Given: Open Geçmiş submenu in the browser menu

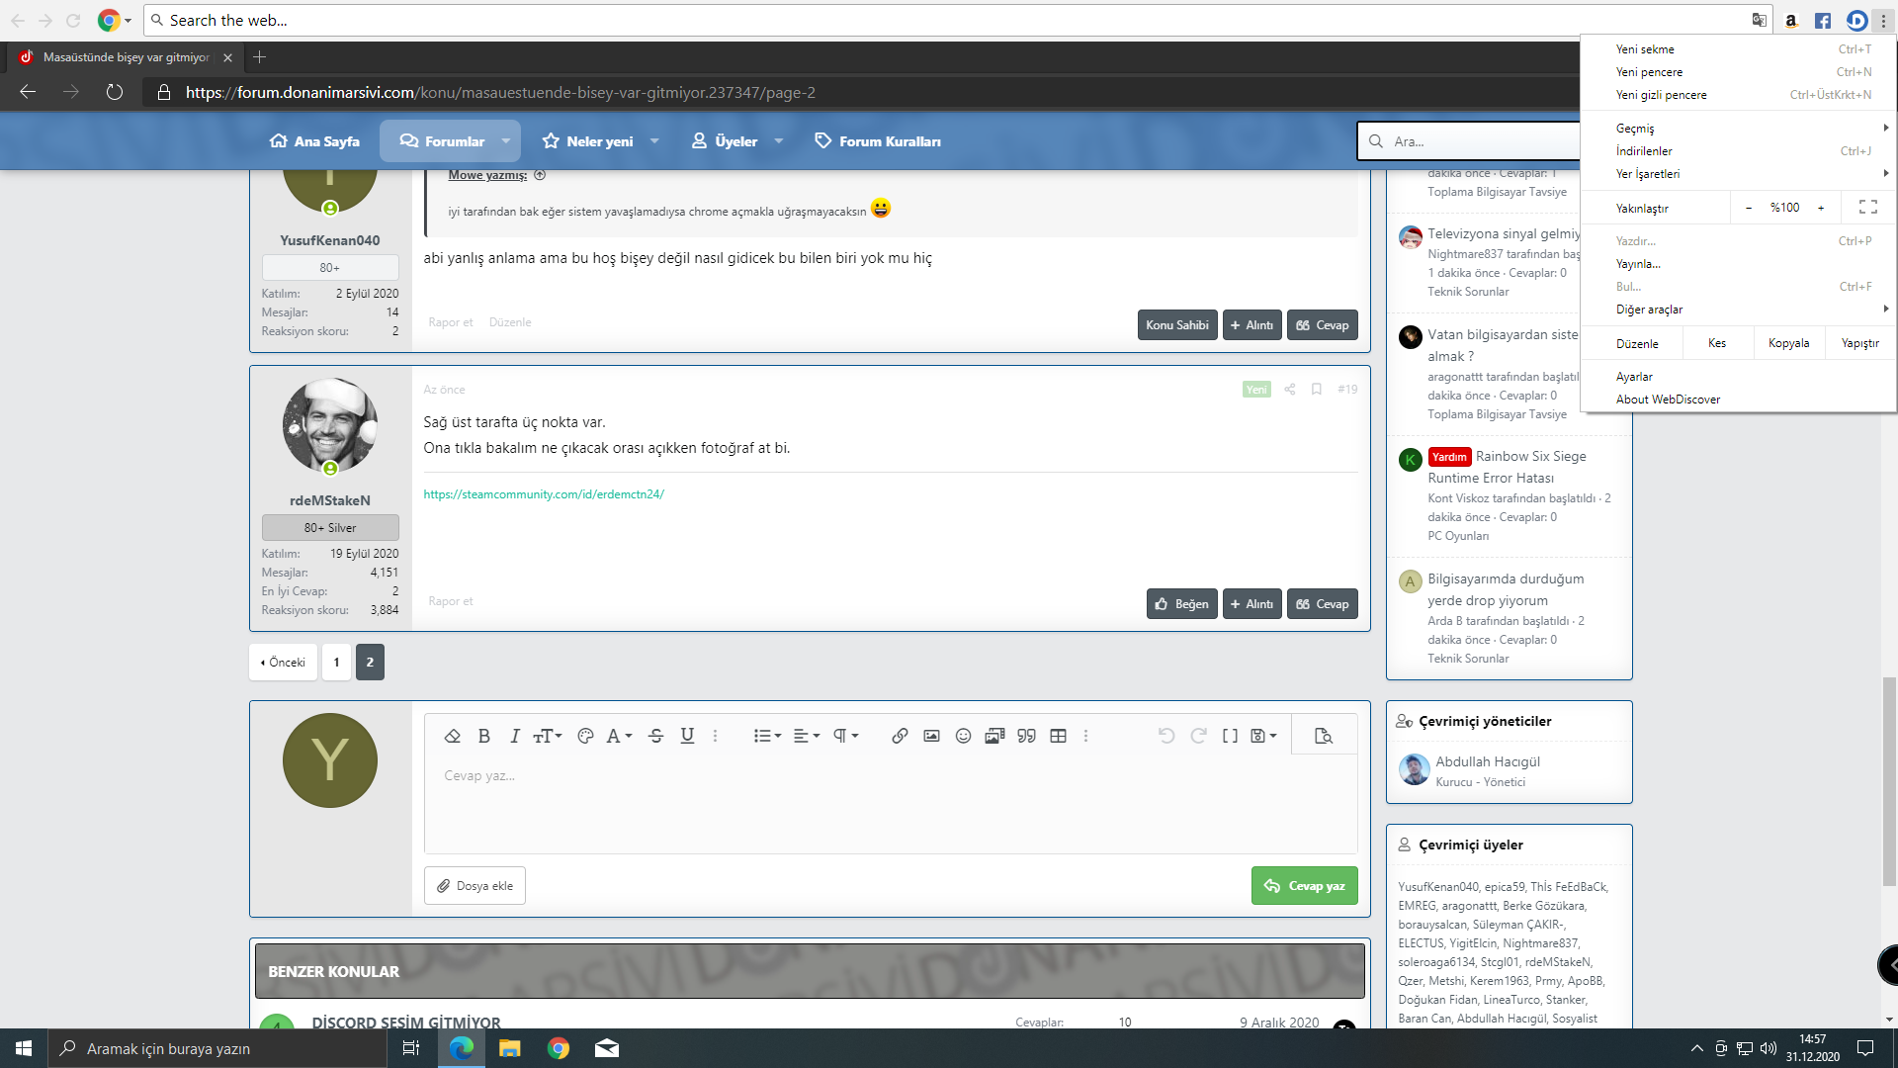Looking at the screenshot, I should tap(1635, 129).
